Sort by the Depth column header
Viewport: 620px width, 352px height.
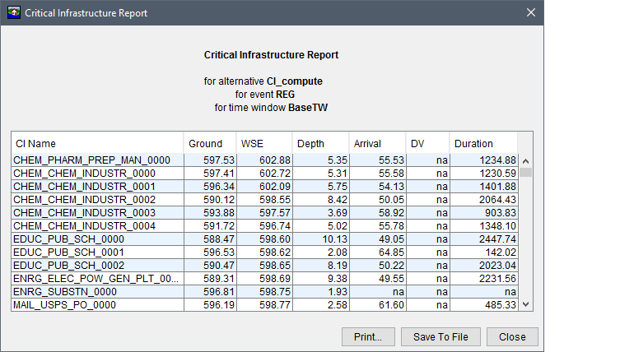click(320, 143)
